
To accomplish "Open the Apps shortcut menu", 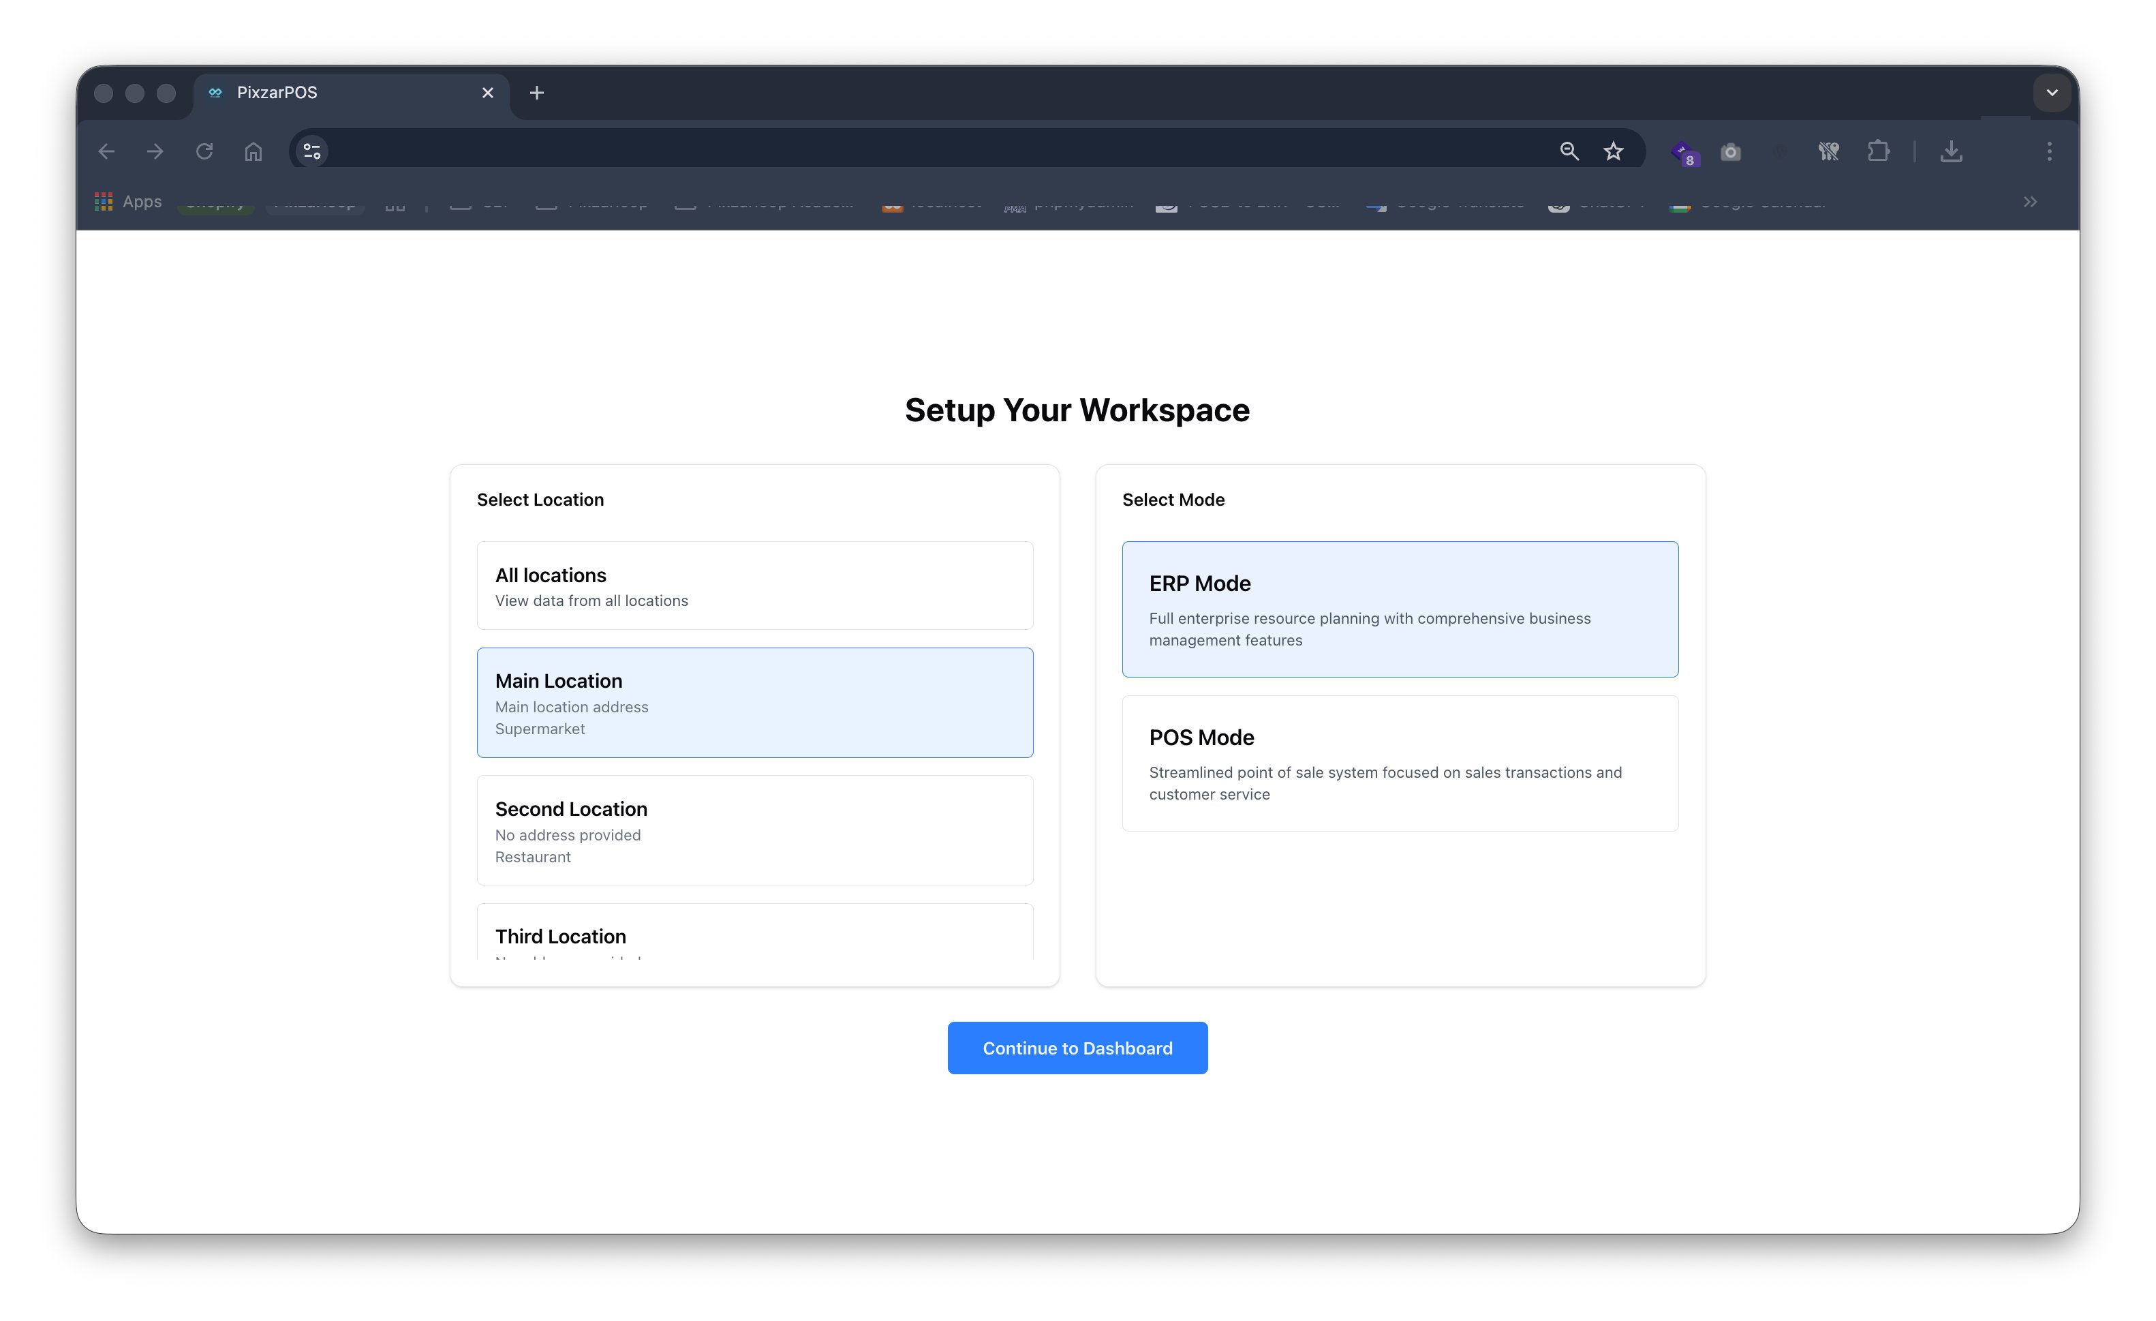I will 127,201.
